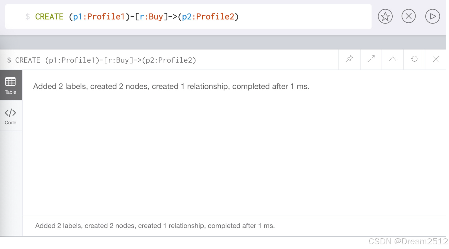449x249 pixels.
Task: Clear the editor with the circled X
Action: click(x=409, y=16)
